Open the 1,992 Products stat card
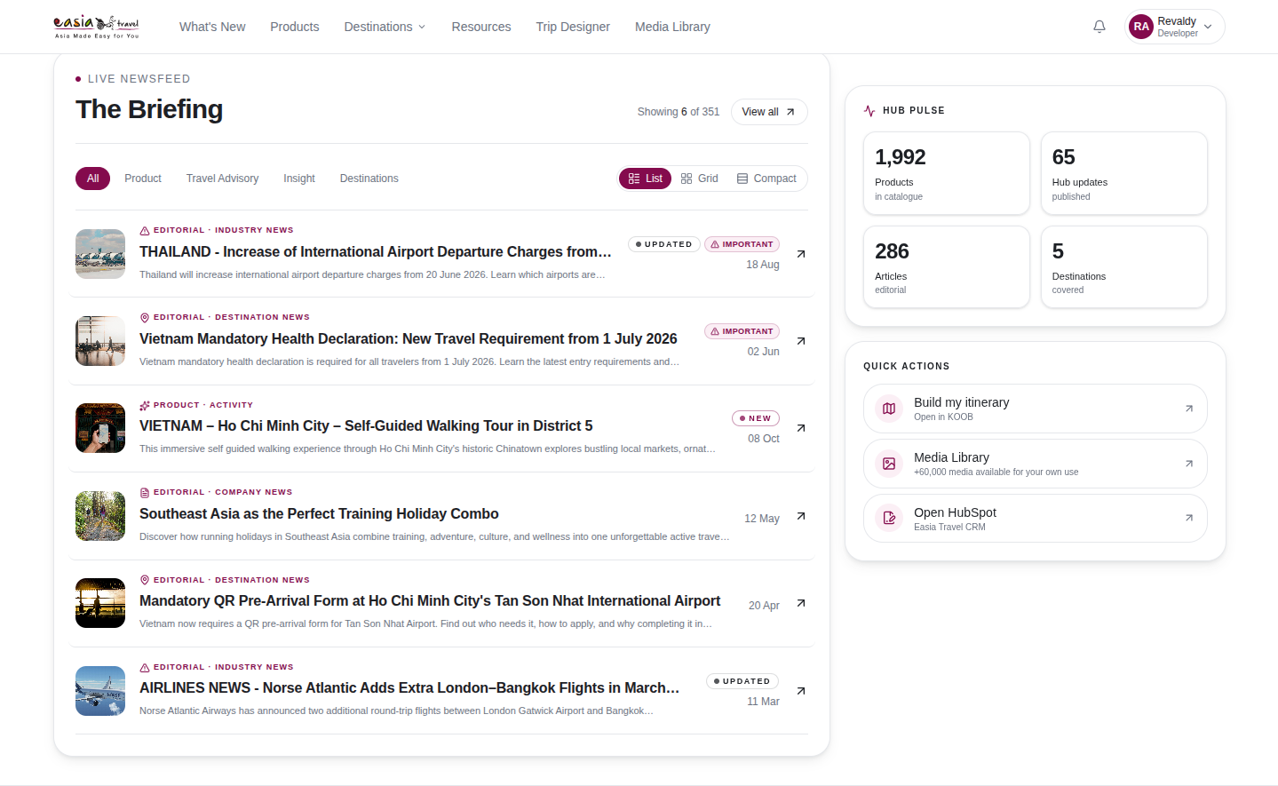This screenshot has width=1278, height=786. click(947, 173)
